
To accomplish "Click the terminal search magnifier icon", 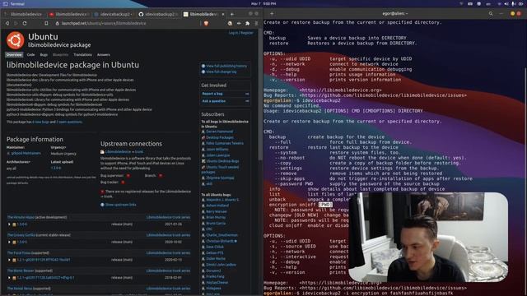I will tap(491, 14).
